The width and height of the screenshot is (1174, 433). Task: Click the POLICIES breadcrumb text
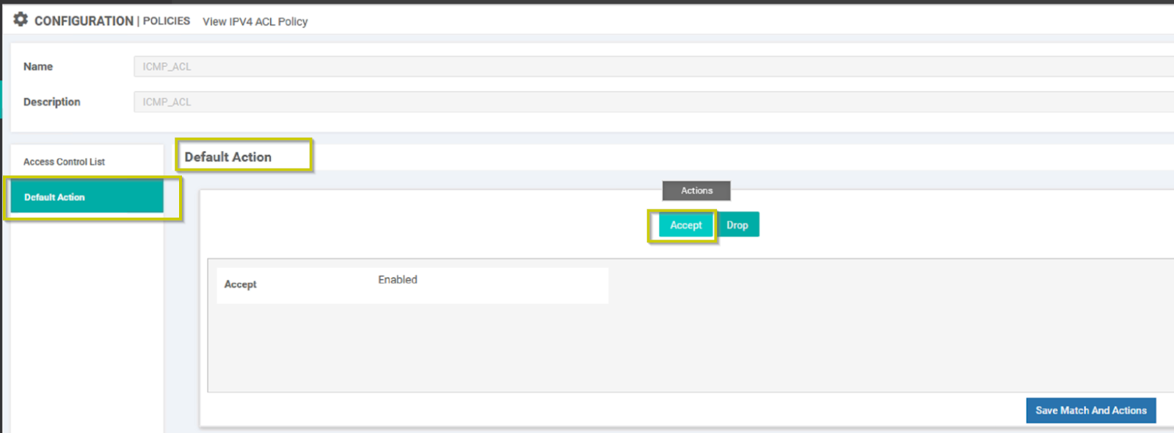click(167, 21)
